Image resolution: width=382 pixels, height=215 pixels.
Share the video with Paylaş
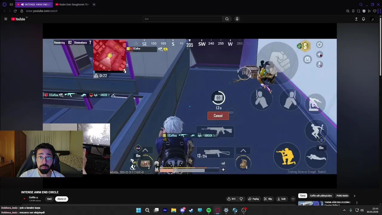(254, 199)
